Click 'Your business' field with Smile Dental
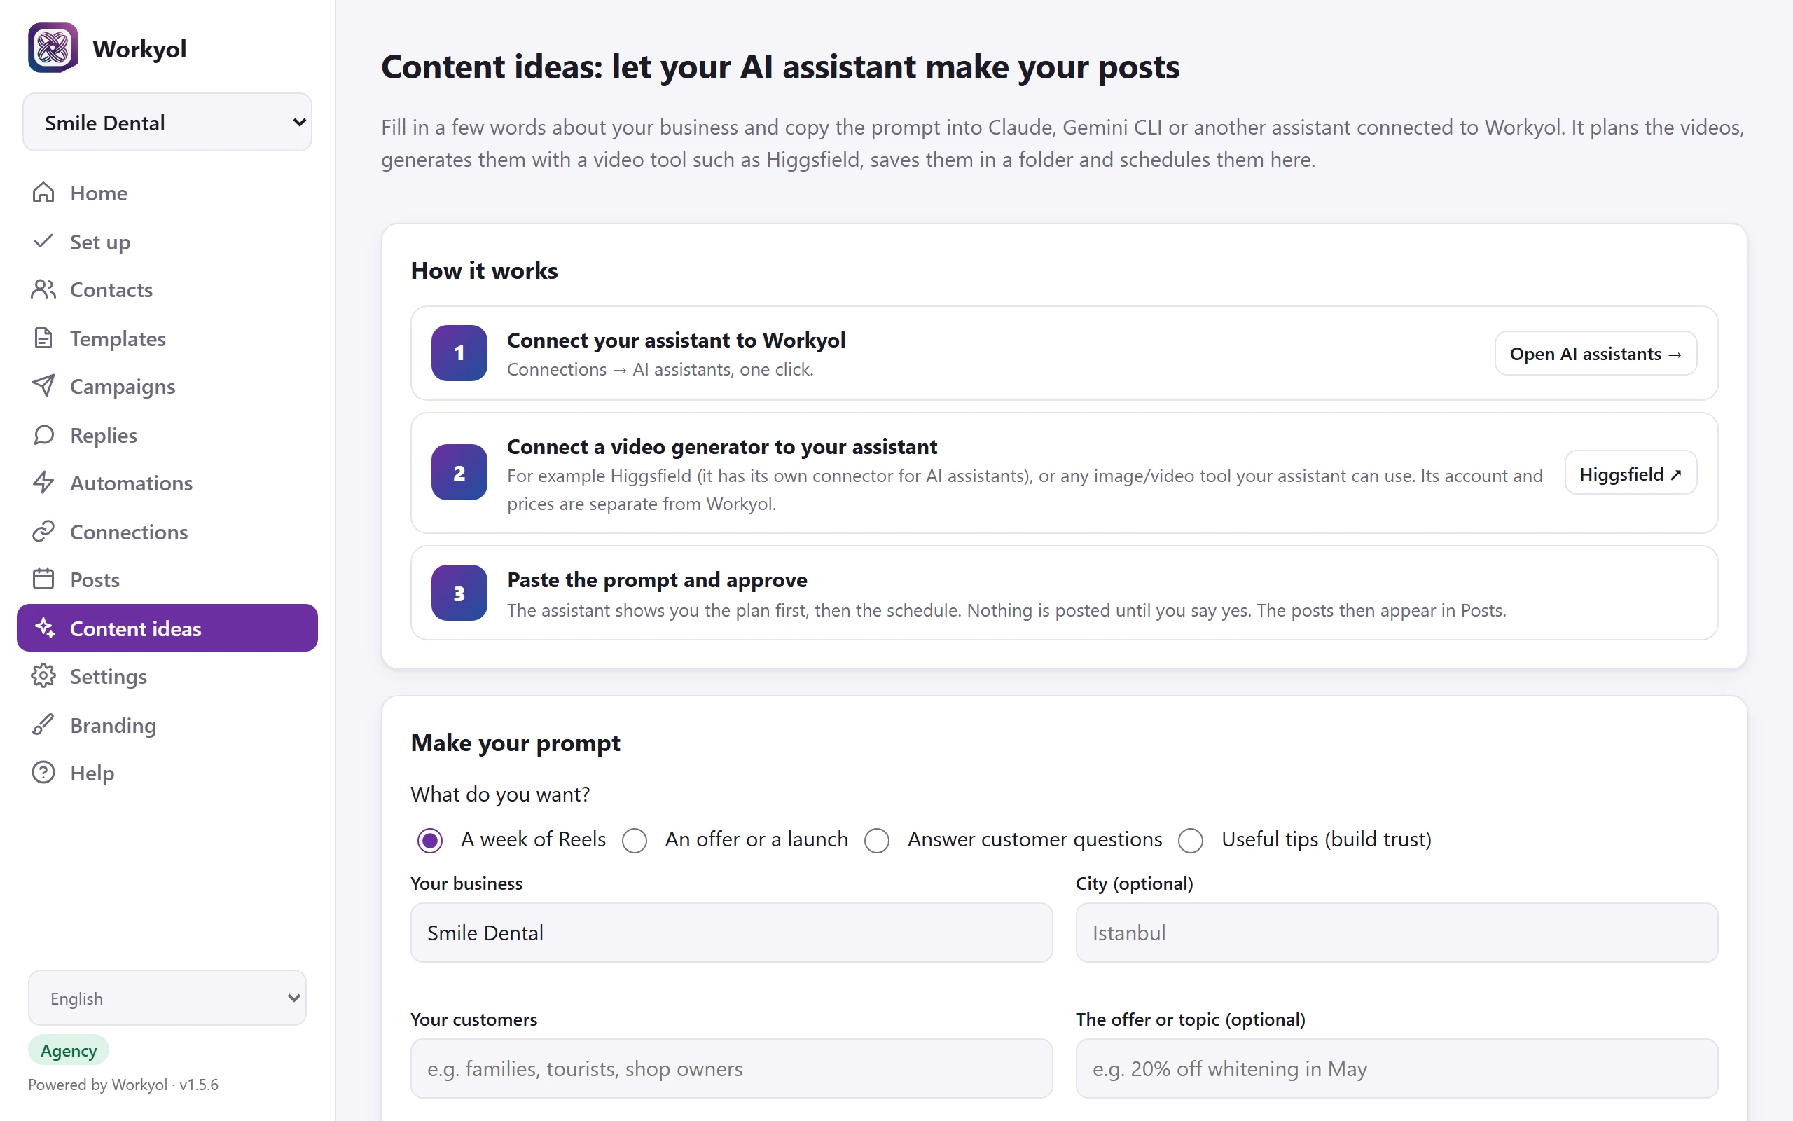The width and height of the screenshot is (1793, 1121). click(731, 933)
